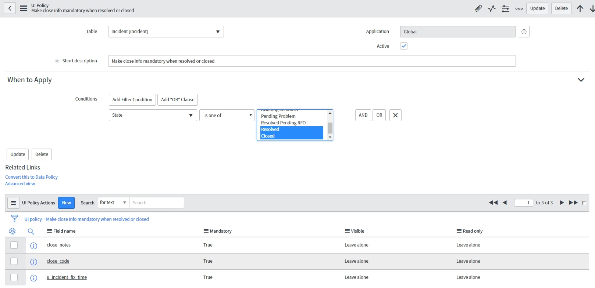Open the 'for text' search dropdown
Screen dimensions: 595x288
[x=113, y=203]
